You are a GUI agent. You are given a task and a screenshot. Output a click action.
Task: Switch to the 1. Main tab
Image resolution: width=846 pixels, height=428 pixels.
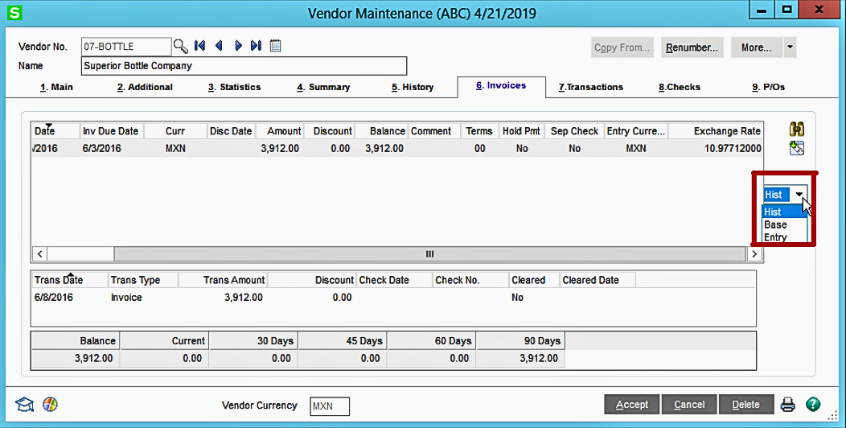pyautogui.click(x=56, y=87)
